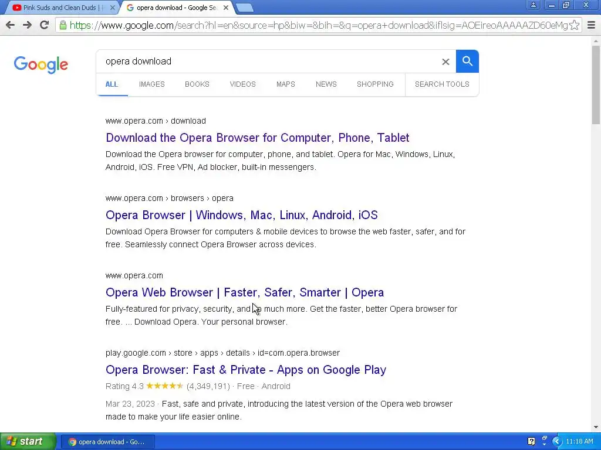Submit search with the blue magnifier button
The height and width of the screenshot is (450, 601).
click(467, 61)
